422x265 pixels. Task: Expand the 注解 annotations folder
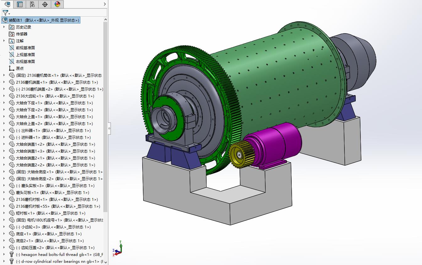[4, 41]
